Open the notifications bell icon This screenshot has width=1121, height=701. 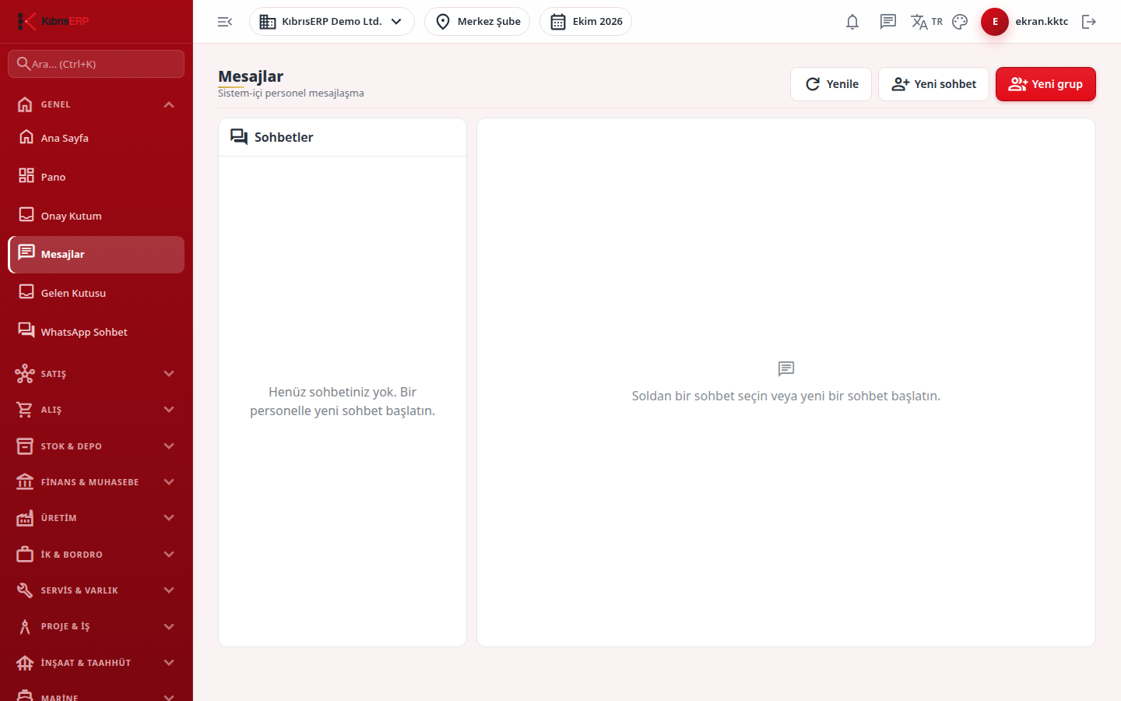(x=852, y=22)
